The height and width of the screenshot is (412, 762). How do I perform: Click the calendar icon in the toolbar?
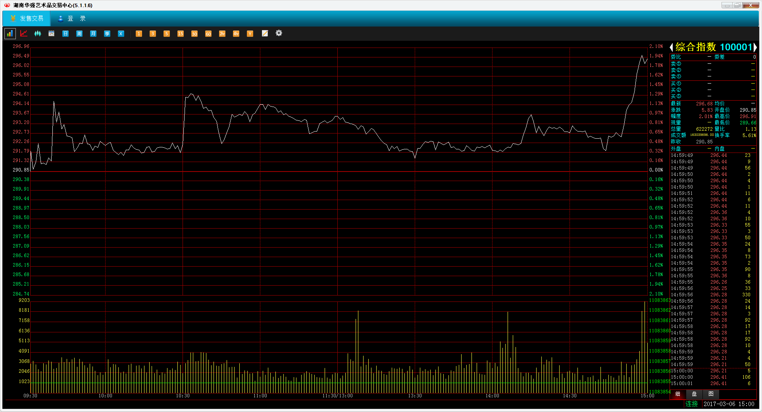(52, 34)
